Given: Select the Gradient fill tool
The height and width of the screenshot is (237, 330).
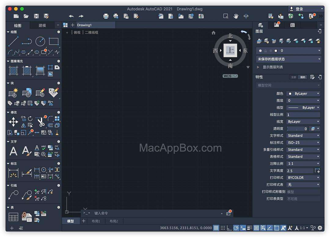Looking at the screenshot, I should (40, 70).
